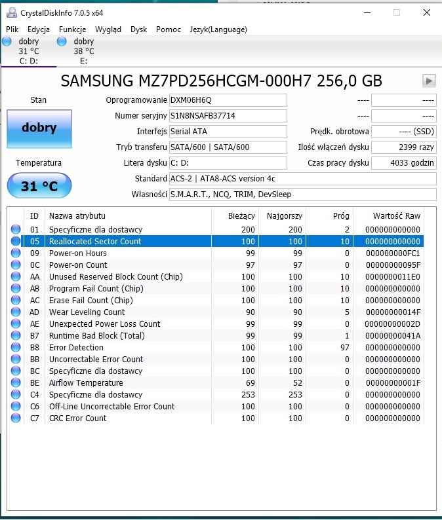Click raw value 000000000FC1
Image resolution: width=442 pixels, height=520 pixels.
tap(393, 253)
